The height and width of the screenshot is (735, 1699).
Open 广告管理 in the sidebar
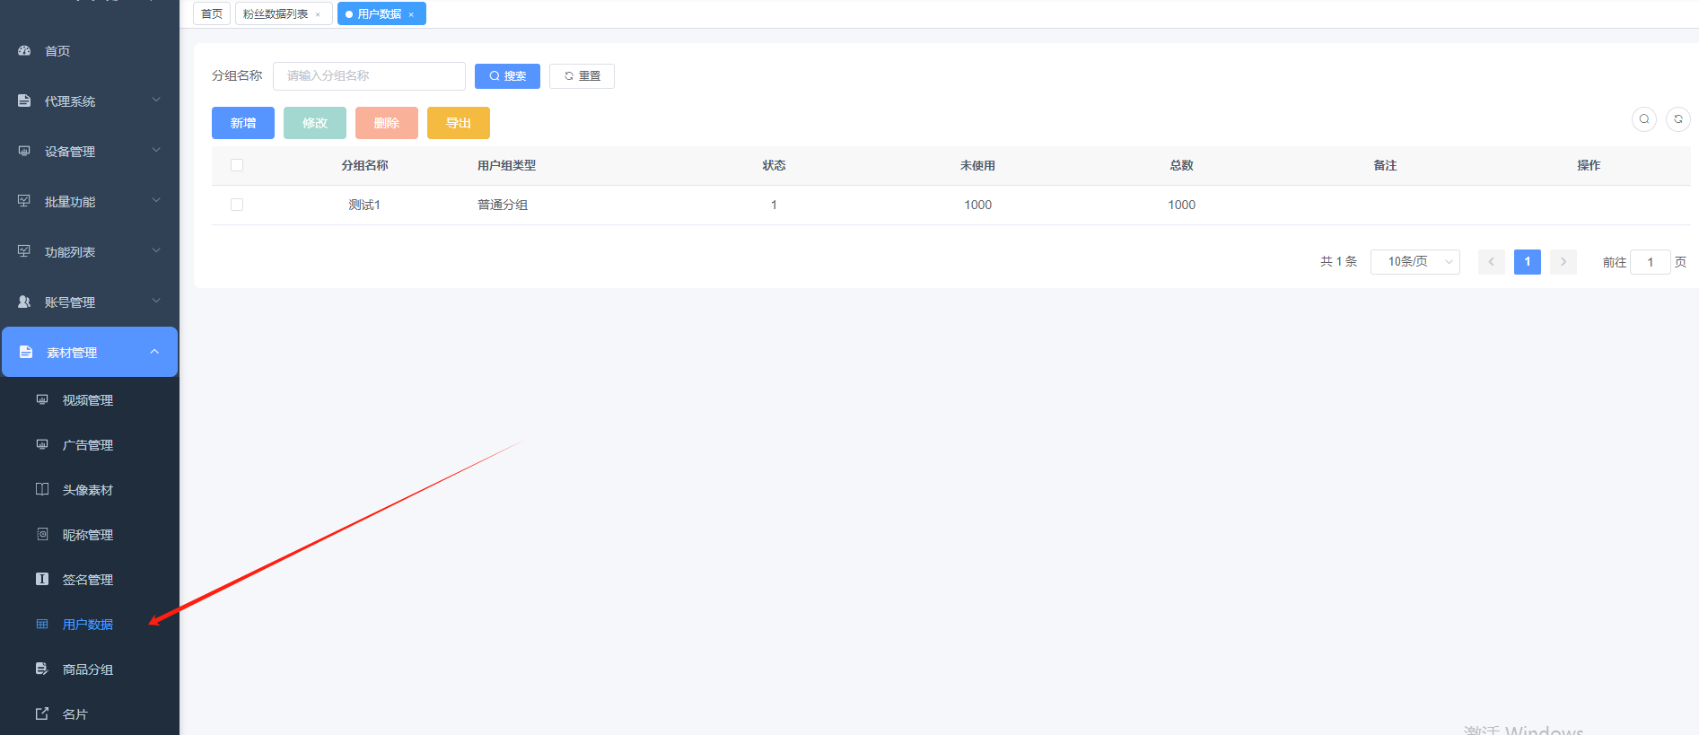click(x=88, y=445)
